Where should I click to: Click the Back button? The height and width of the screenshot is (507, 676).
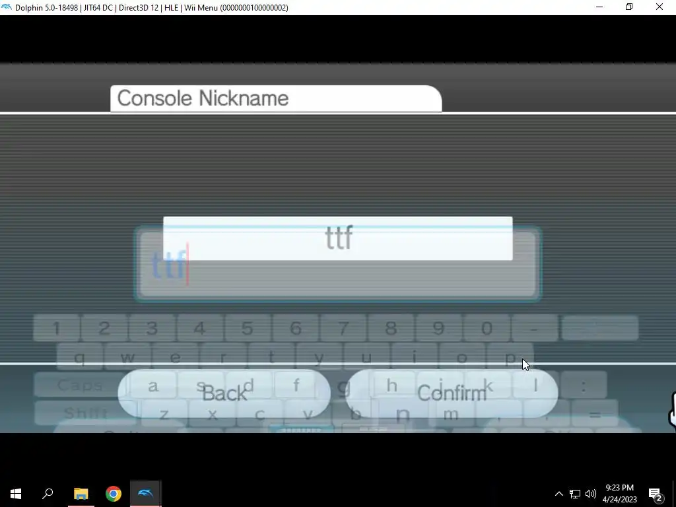click(x=224, y=393)
